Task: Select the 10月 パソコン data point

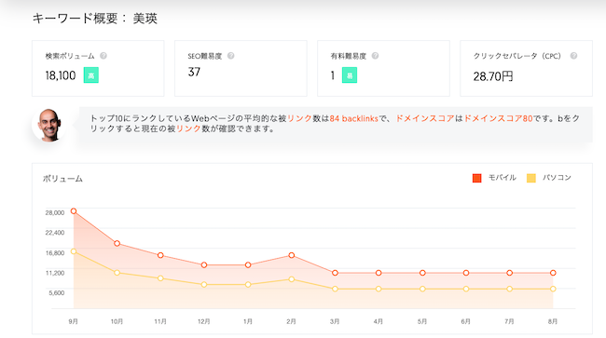Action: pyautogui.click(x=117, y=273)
